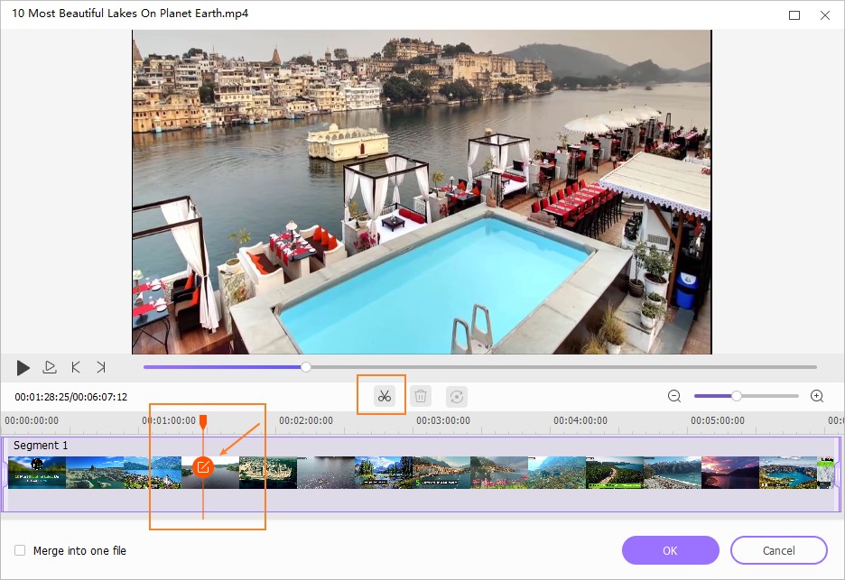Zoom in the timeline
The width and height of the screenshot is (845, 580).
817,396
